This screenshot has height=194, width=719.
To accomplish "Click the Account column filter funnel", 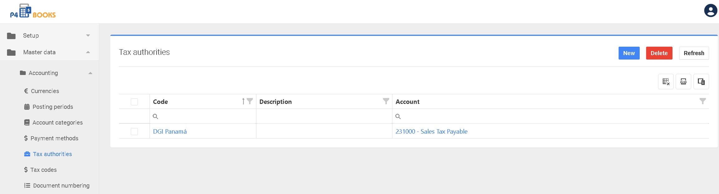I will (x=702, y=101).
